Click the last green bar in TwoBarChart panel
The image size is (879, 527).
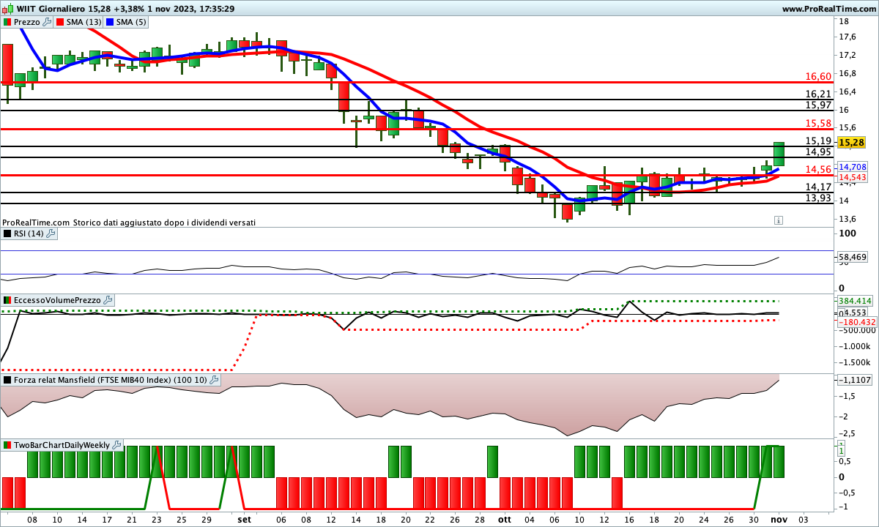tap(779, 460)
